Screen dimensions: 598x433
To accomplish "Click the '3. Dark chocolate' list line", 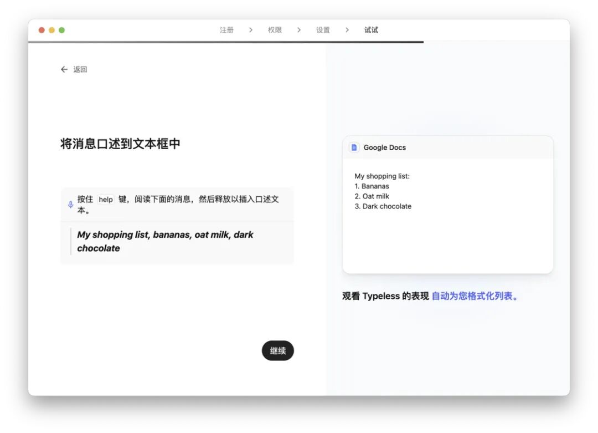I will [x=383, y=206].
